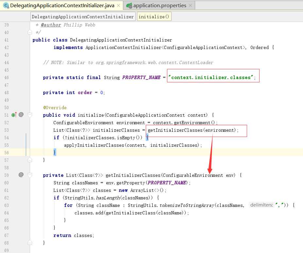Click the highlighted closing brace on line 56
The image size is (303, 253).
(55, 152)
